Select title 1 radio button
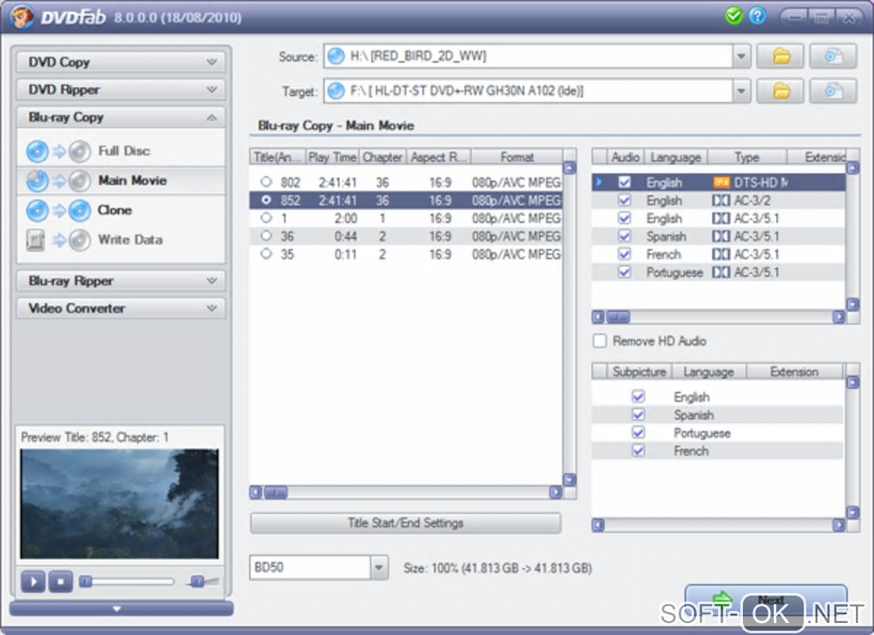The height and width of the screenshot is (635, 874). coord(266,218)
